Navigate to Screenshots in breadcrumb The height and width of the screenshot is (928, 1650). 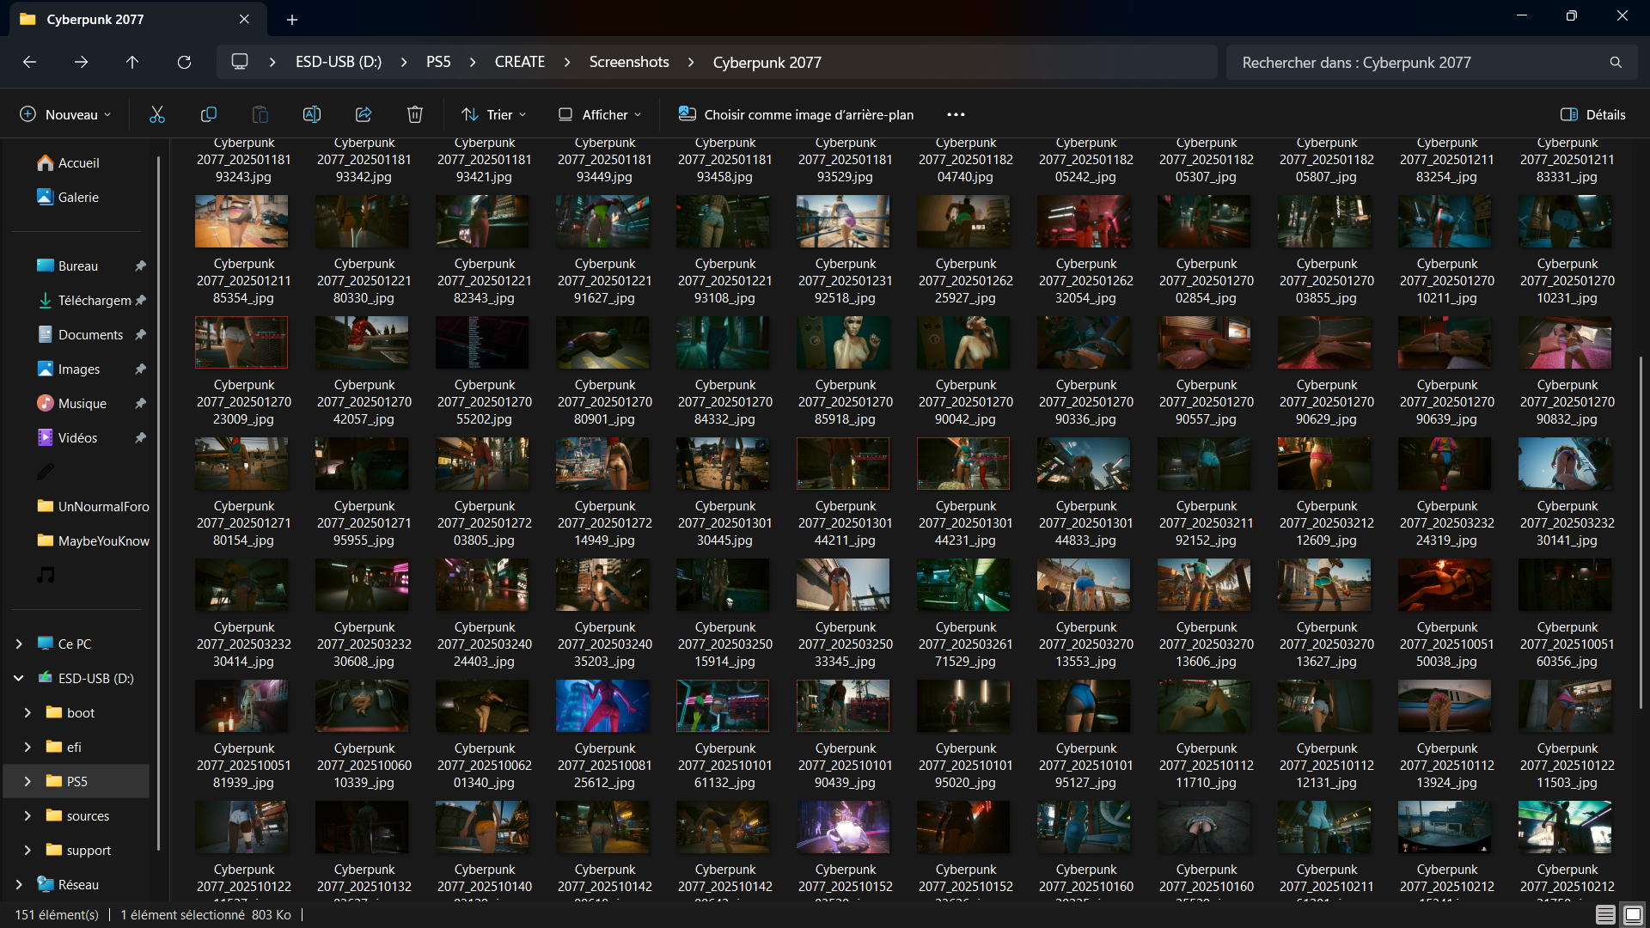pos(628,62)
